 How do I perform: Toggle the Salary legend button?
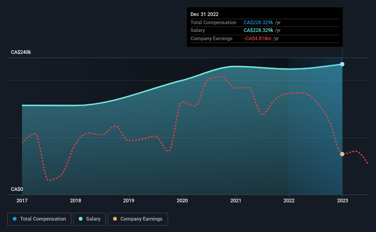(x=89, y=219)
